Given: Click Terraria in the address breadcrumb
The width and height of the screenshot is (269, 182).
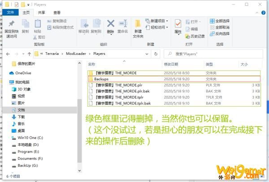Looking at the screenshot, I should pyautogui.click(x=52, y=54).
